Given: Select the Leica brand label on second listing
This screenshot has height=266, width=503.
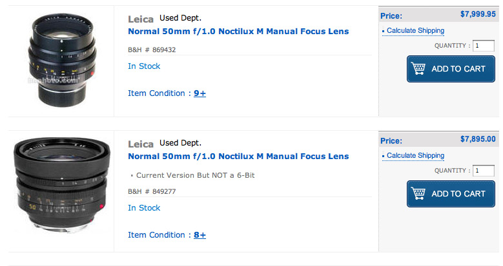Looking at the screenshot, I should (141, 144).
